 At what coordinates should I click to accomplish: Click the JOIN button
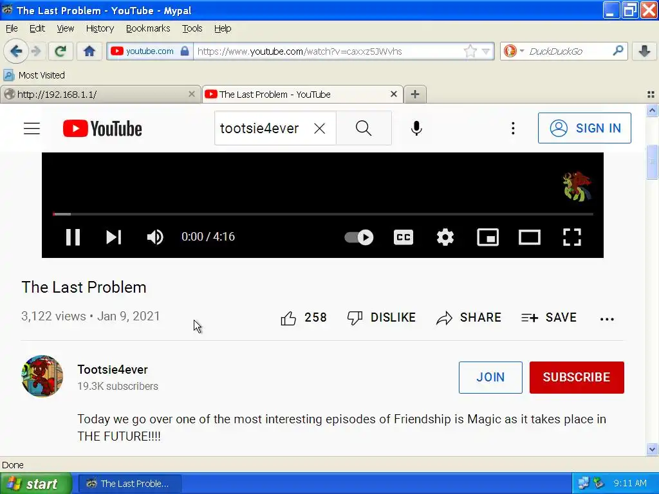(x=490, y=377)
